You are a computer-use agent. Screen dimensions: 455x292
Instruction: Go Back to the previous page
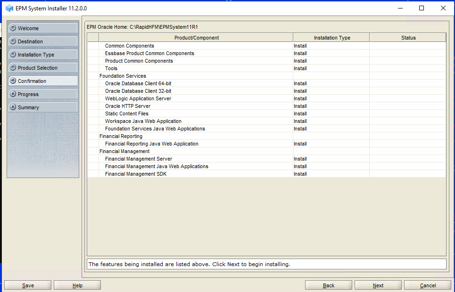329,285
